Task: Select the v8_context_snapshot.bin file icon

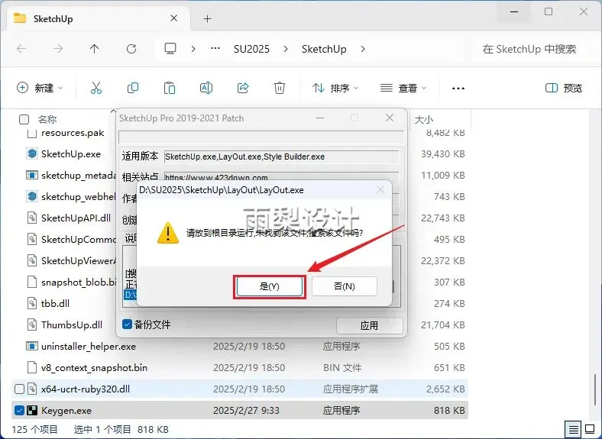Action: pyautogui.click(x=32, y=368)
